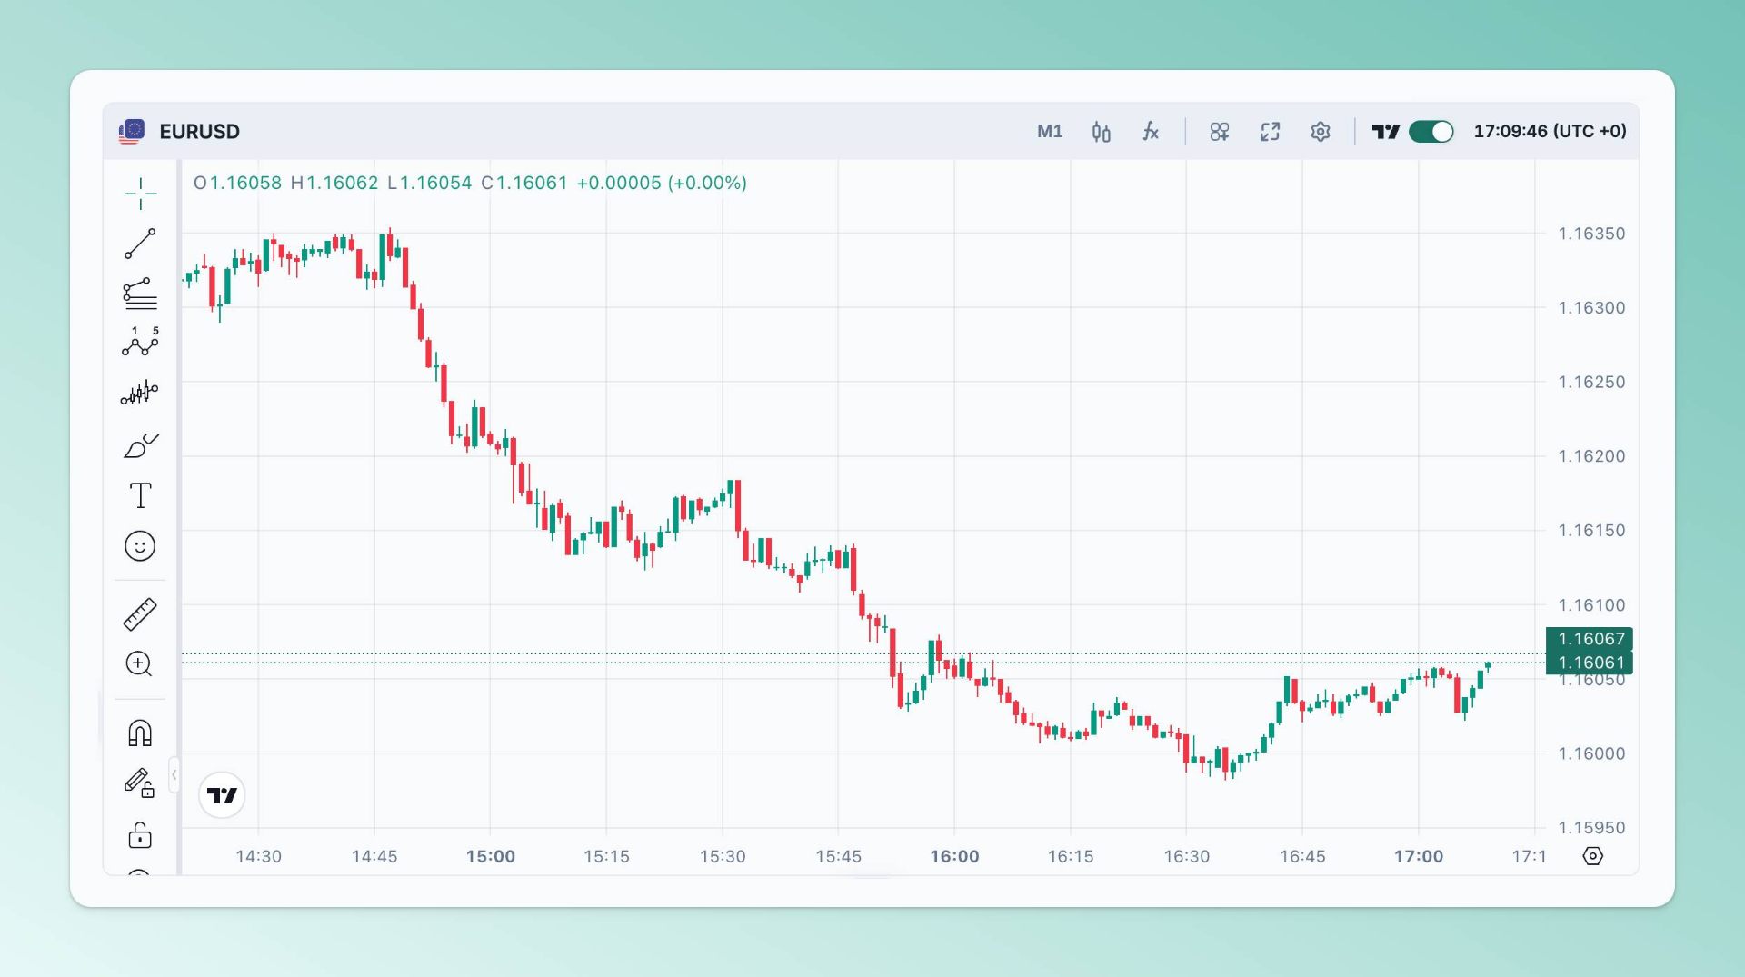Click the 1.16200 price axis label
This screenshot has width=1745, height=977.
pyautogui.click(x=1591, y=456)
